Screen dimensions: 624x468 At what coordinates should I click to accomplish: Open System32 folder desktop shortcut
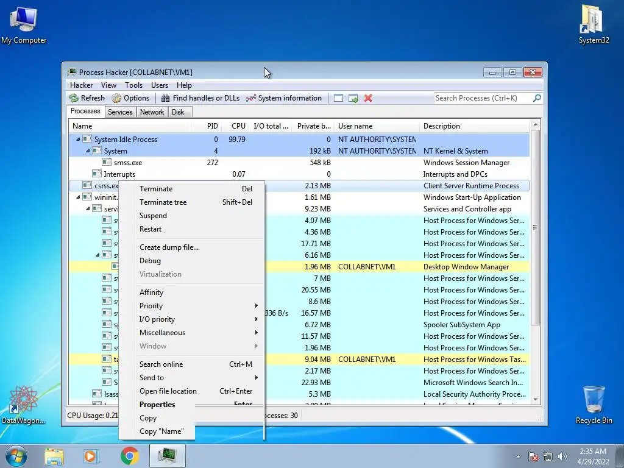[594, 24]
